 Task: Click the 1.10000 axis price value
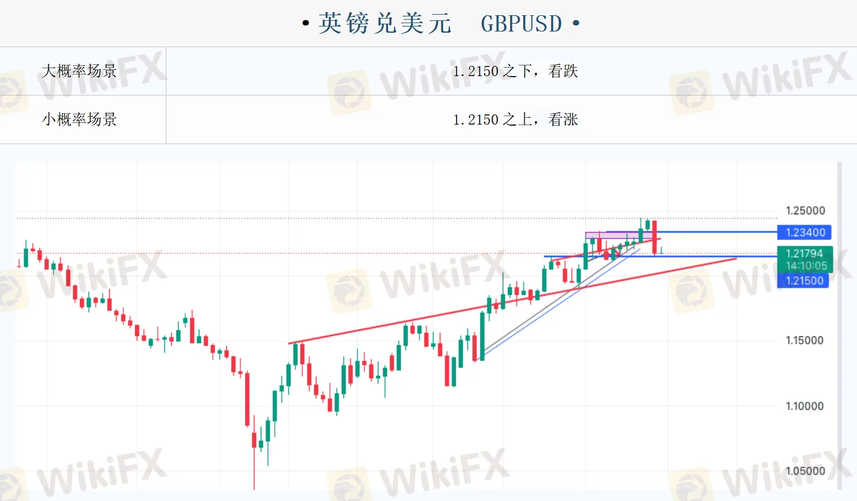[x=805, y=406]
